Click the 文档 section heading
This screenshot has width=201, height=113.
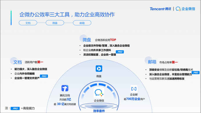tap(17, 62)
